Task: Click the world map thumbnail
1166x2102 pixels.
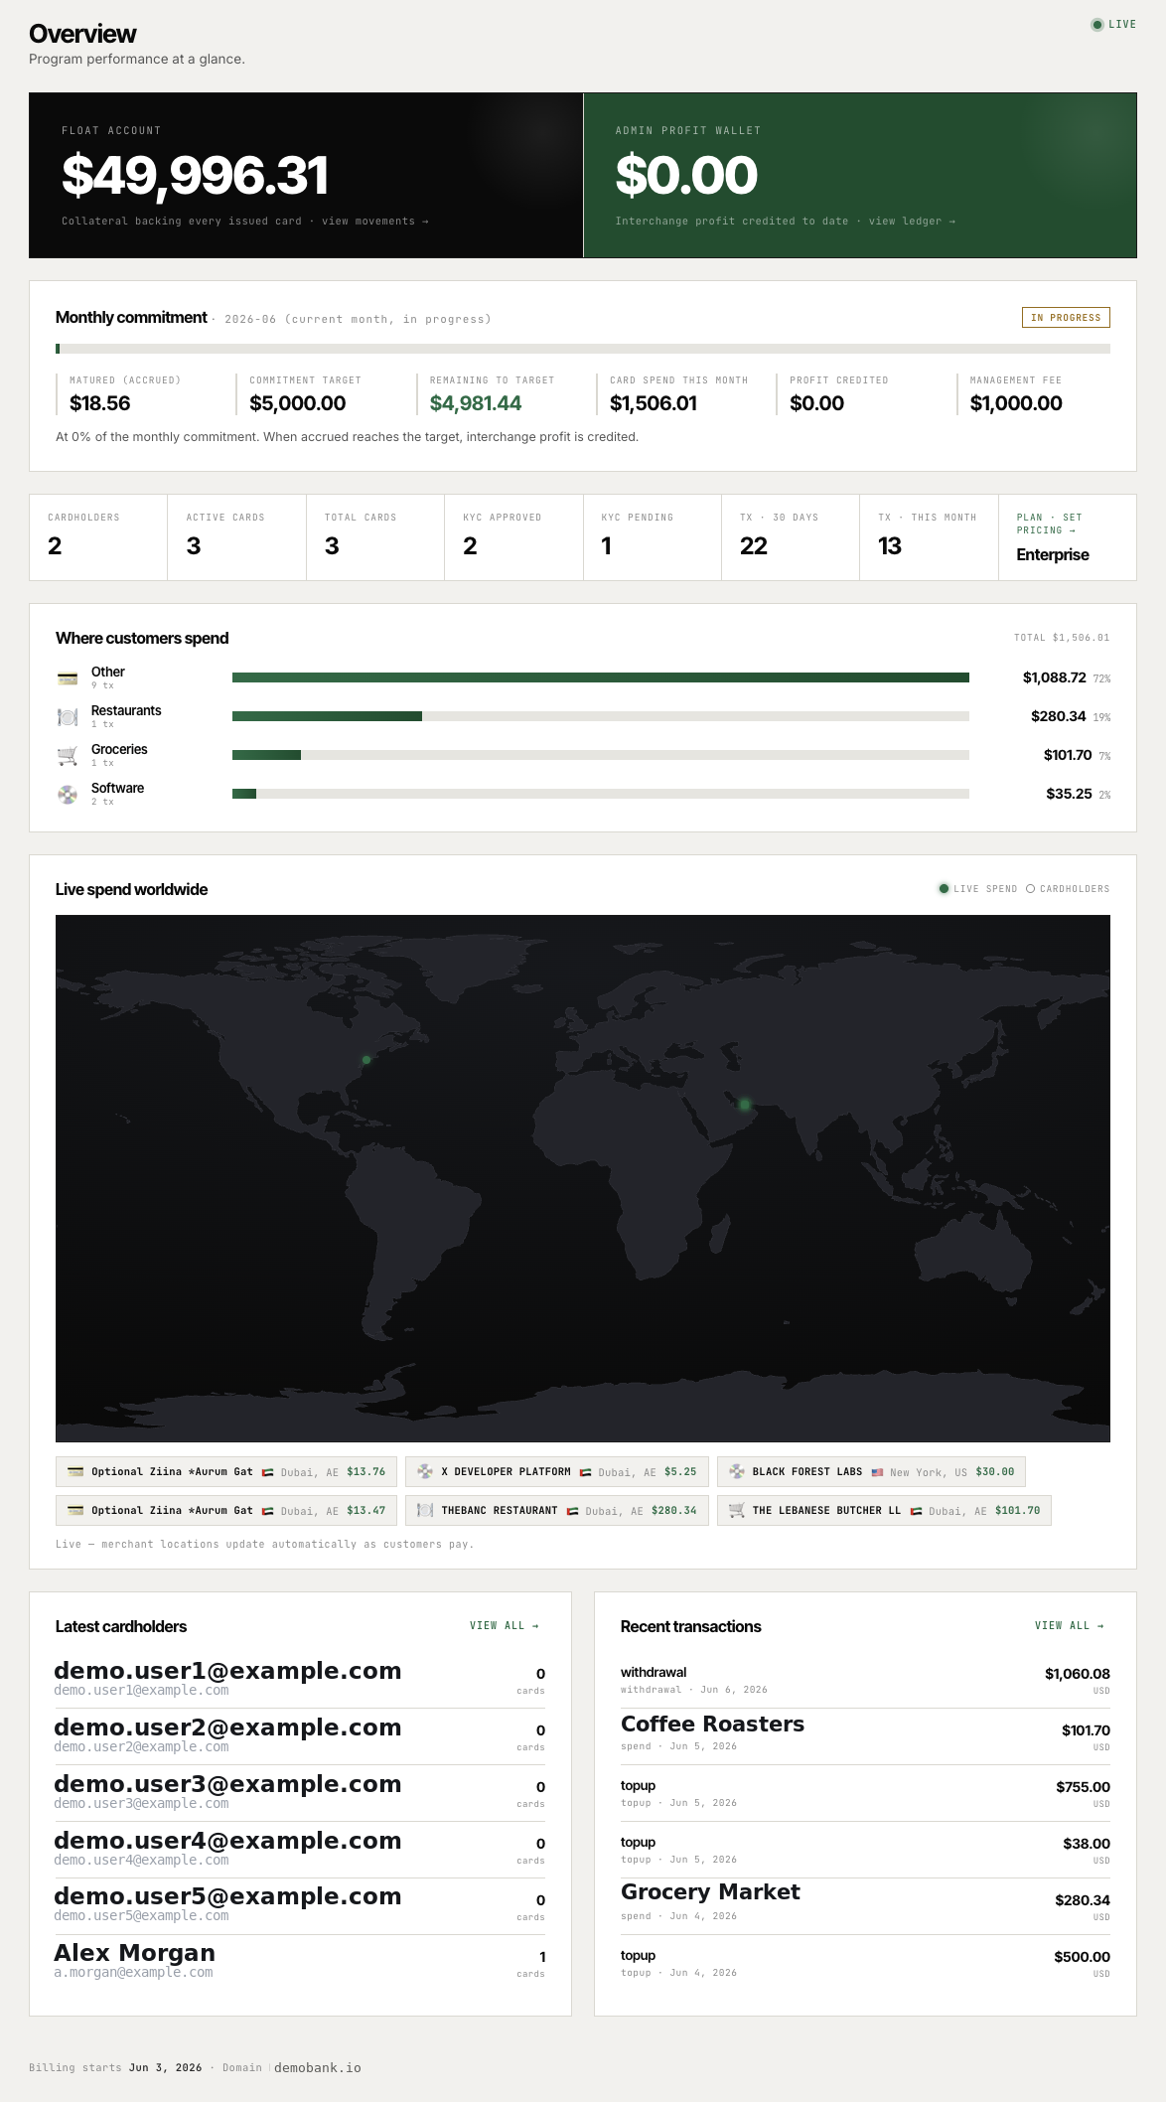Action: (x=583, y=1178)
